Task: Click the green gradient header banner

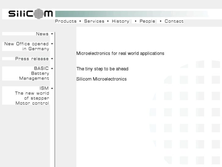Action: [x=132, y=14]
